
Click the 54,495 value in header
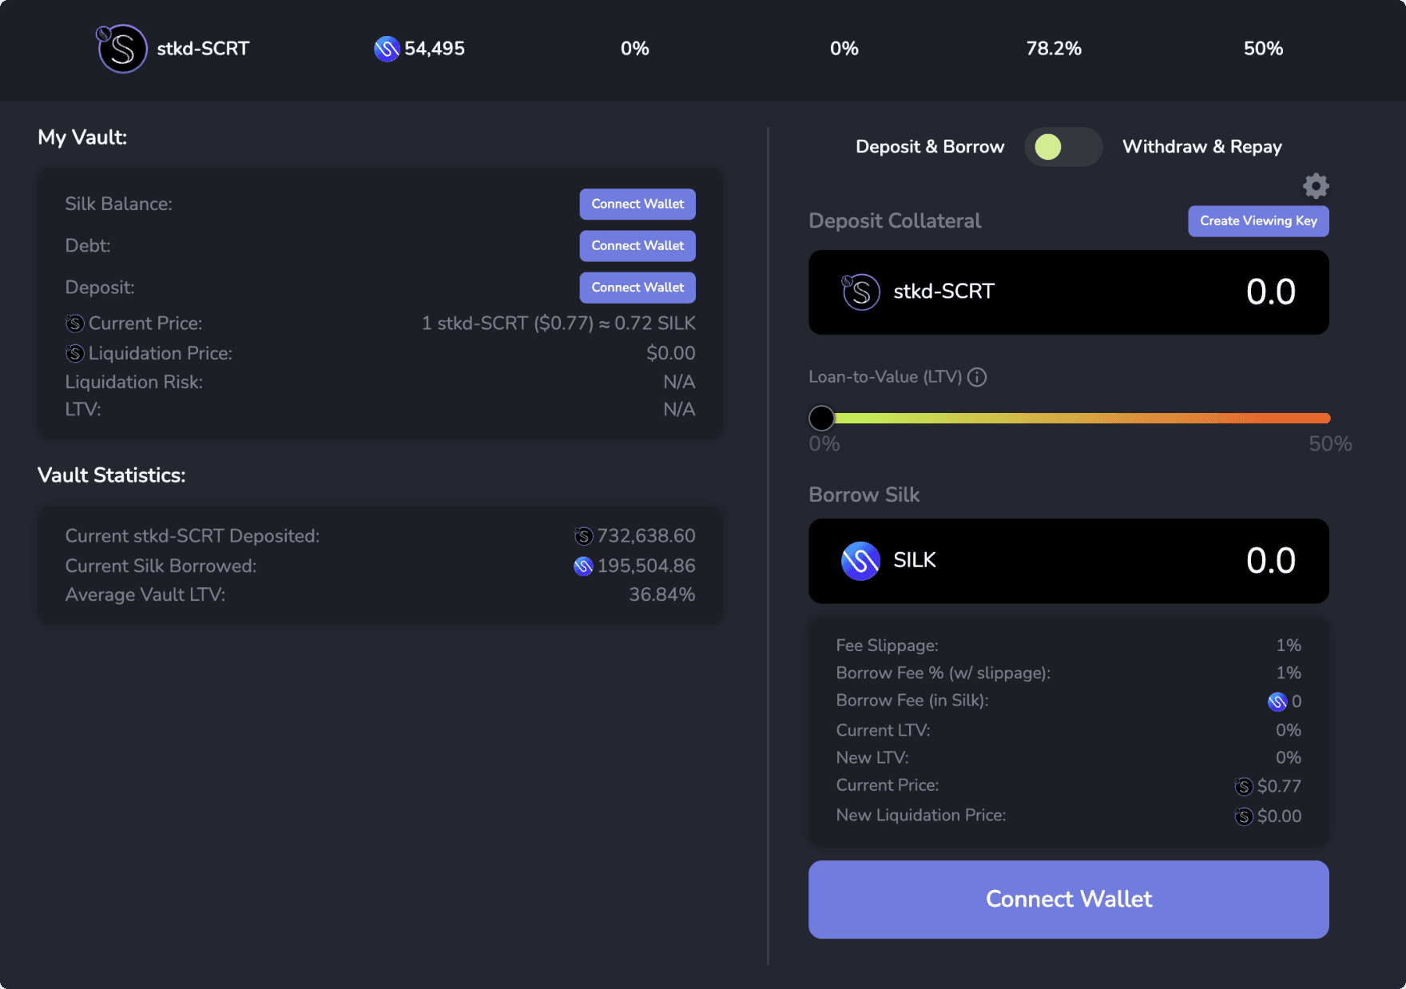click(435, 49)
